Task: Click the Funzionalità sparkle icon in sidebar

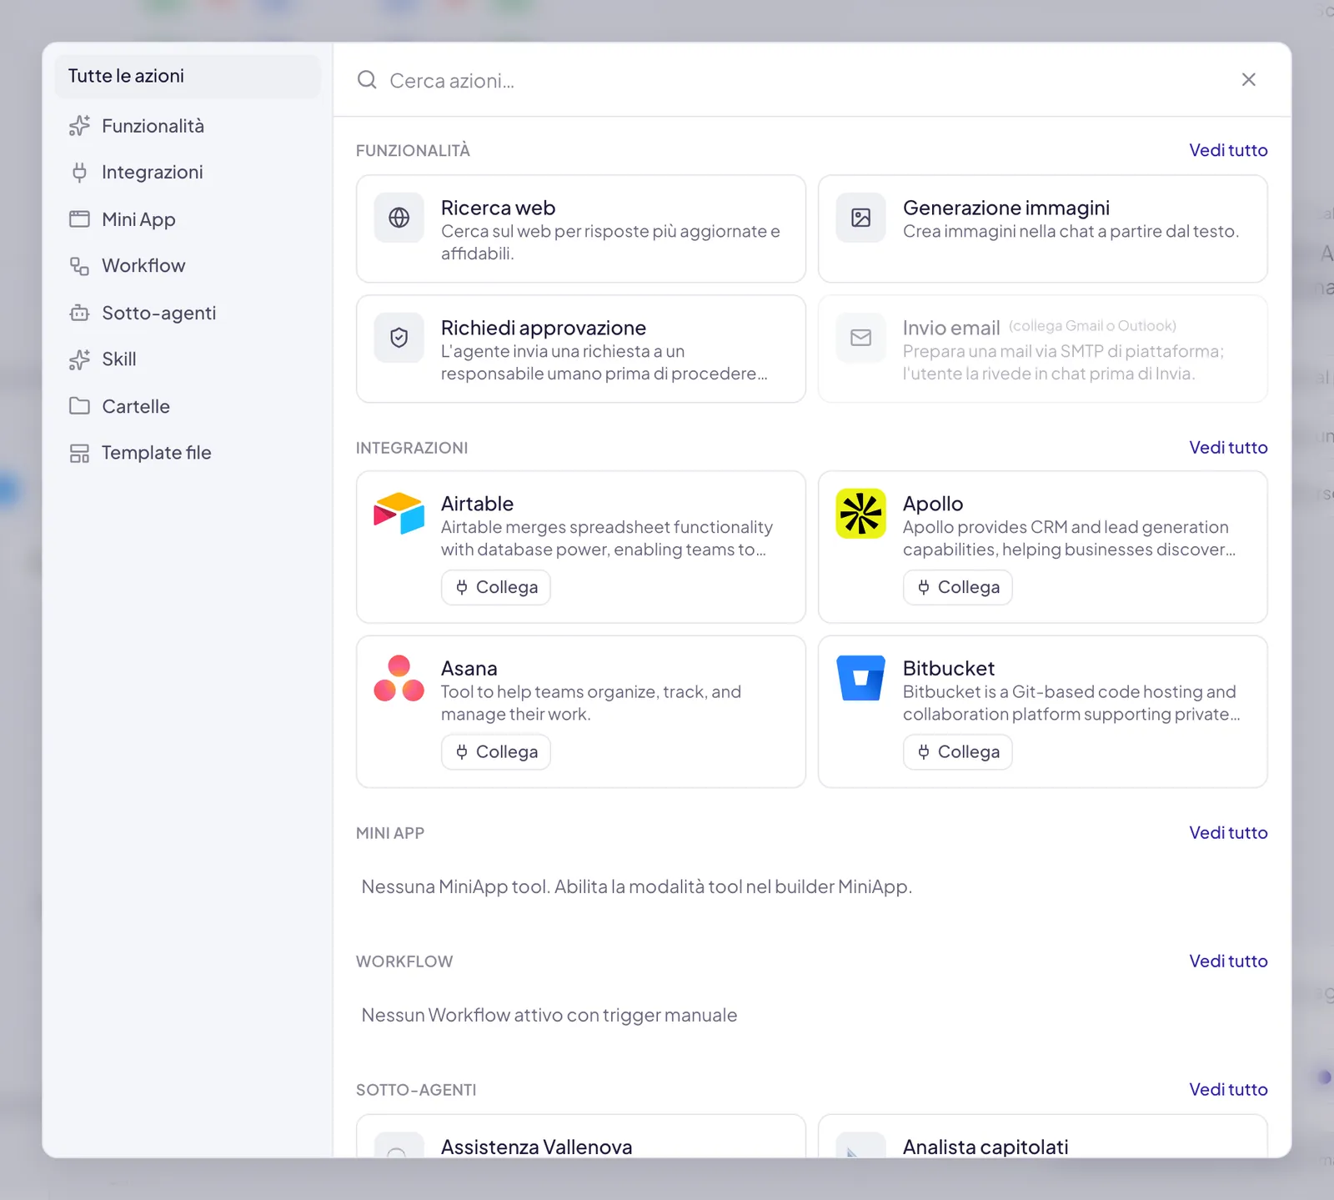Action: pyautogui.click(x=79, y=126)
